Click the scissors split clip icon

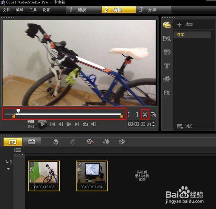(145, 114)
